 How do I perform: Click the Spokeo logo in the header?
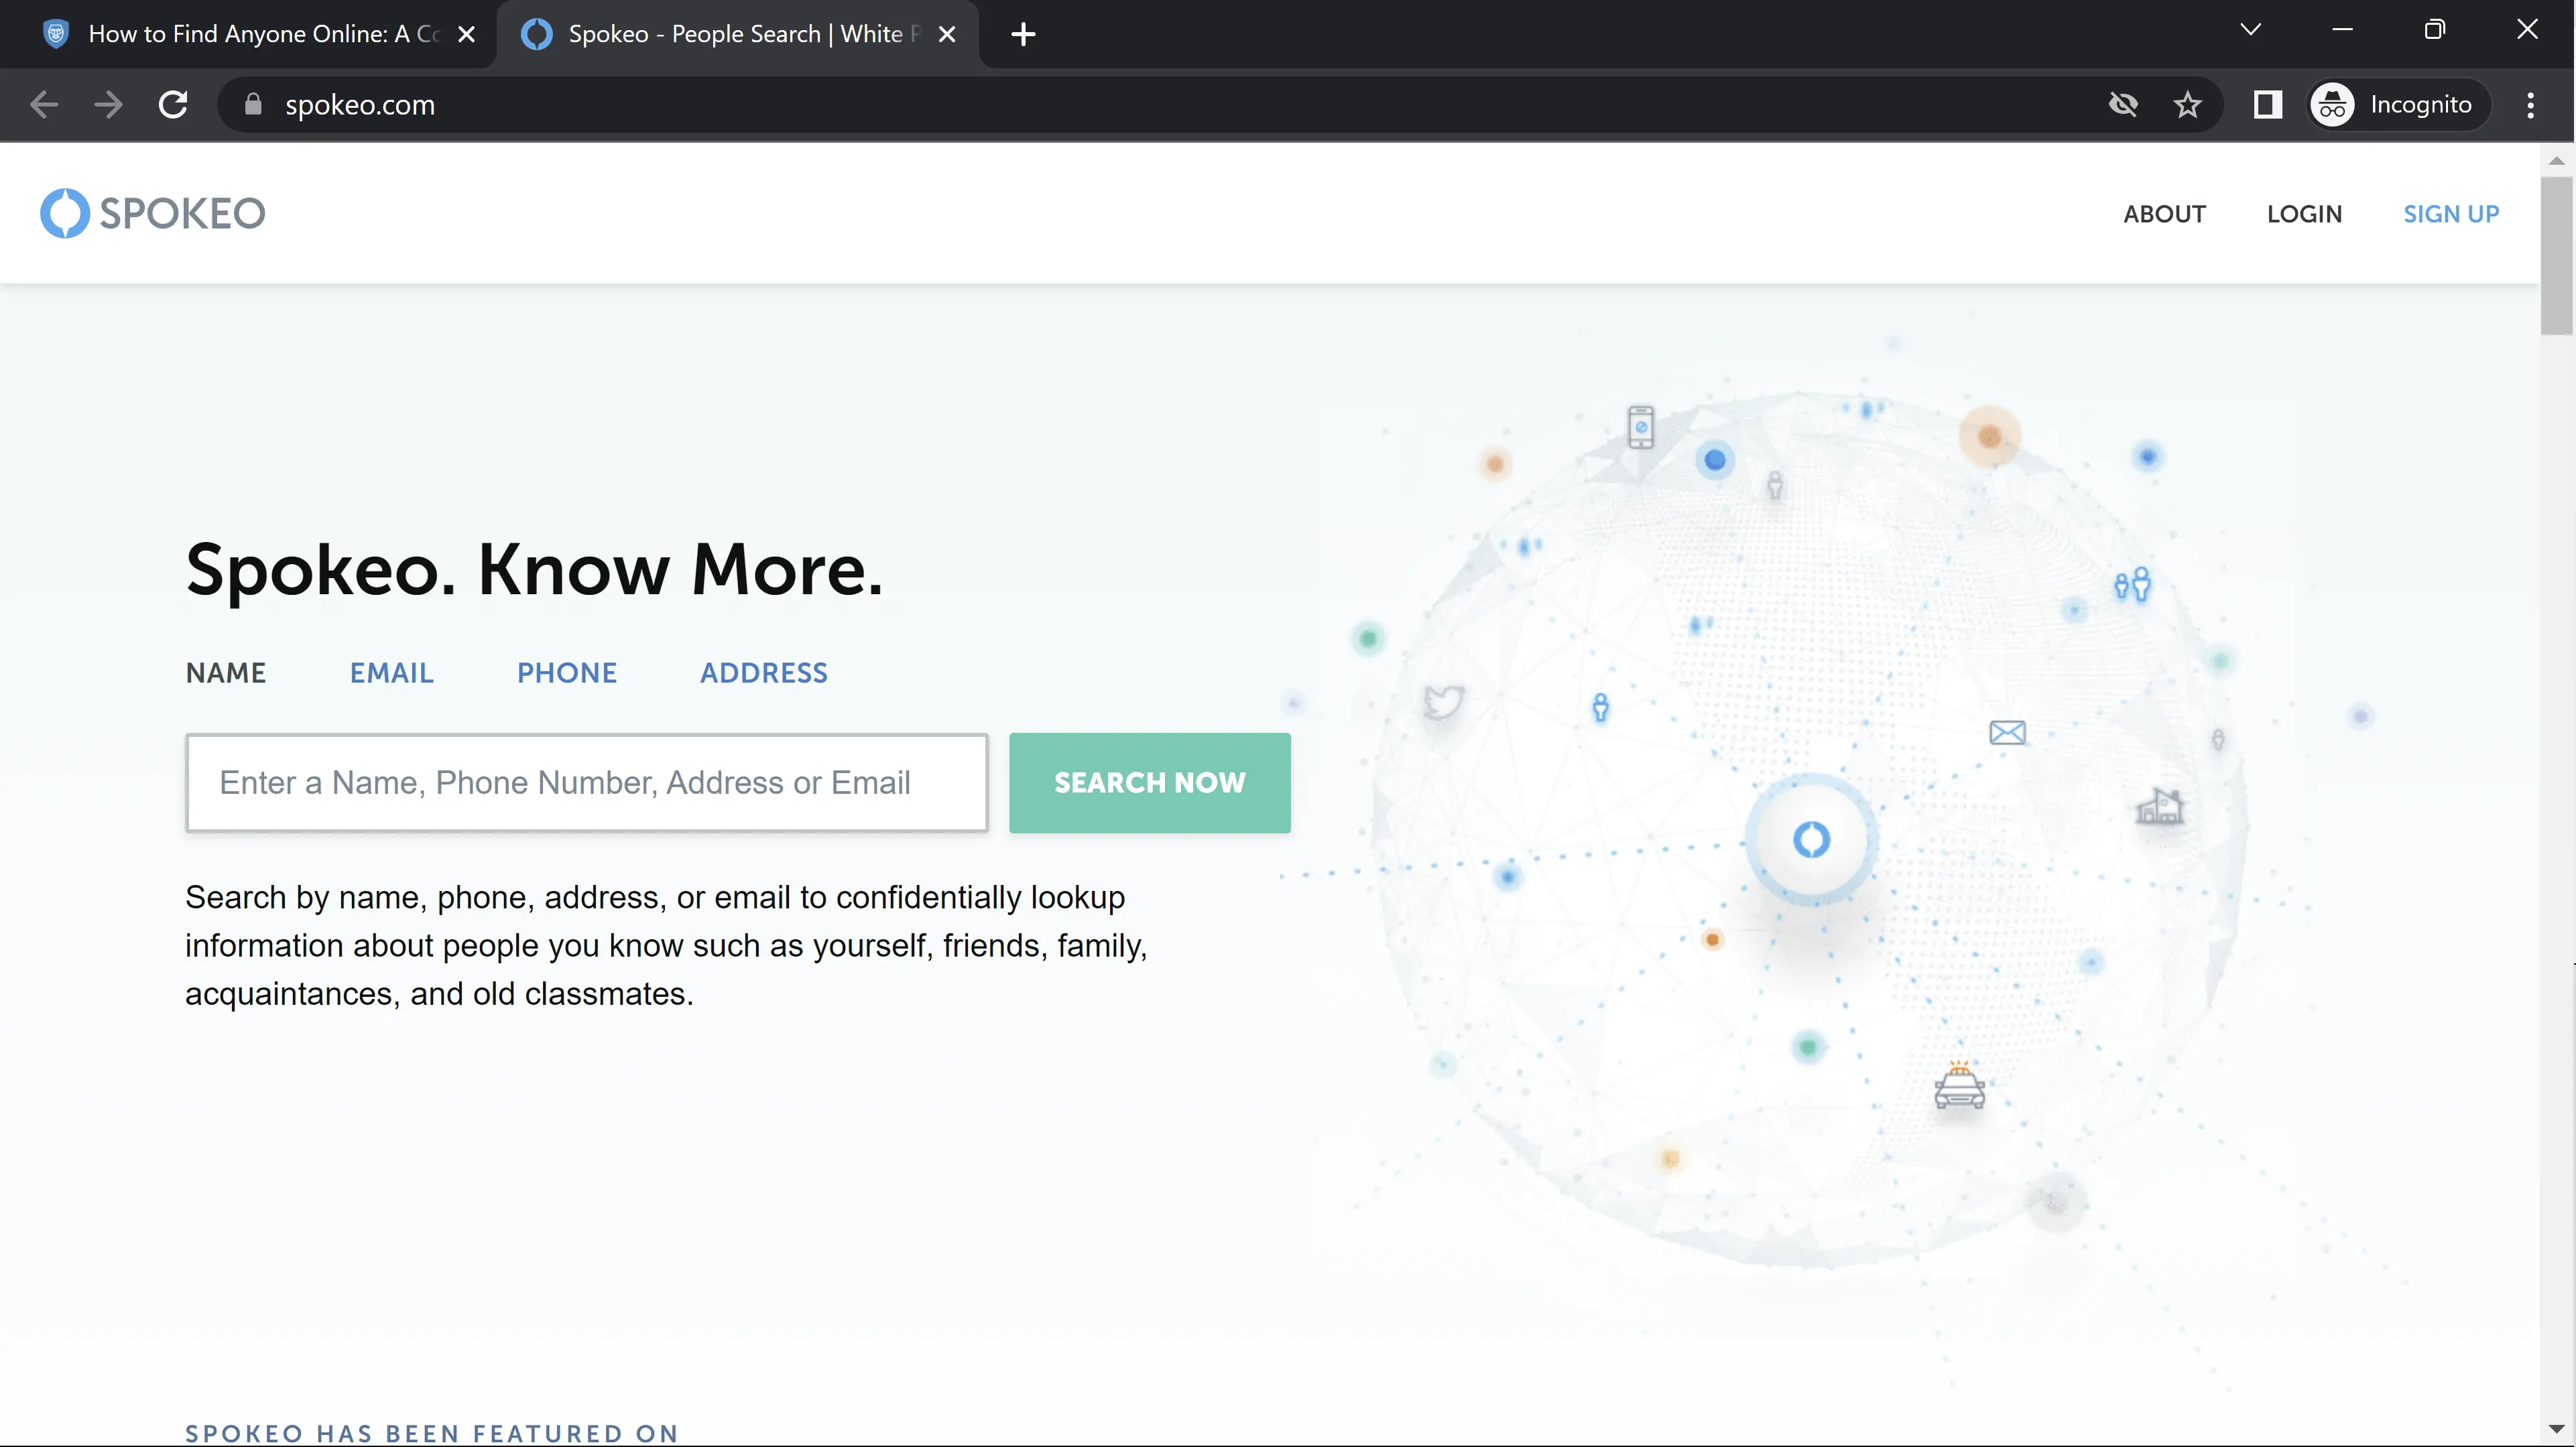pyautogui.click(x=152, y=213)
